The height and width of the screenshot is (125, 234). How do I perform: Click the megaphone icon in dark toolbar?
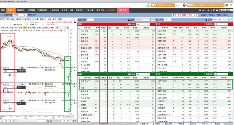203,10
